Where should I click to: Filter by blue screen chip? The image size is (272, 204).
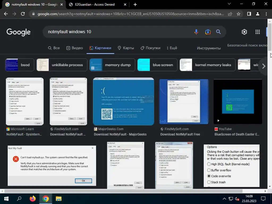click(x=157, y=65)
